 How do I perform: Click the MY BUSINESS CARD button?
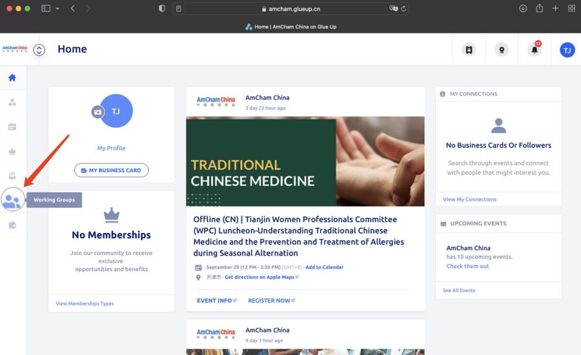pyautogui.click(x=111, y=170)
